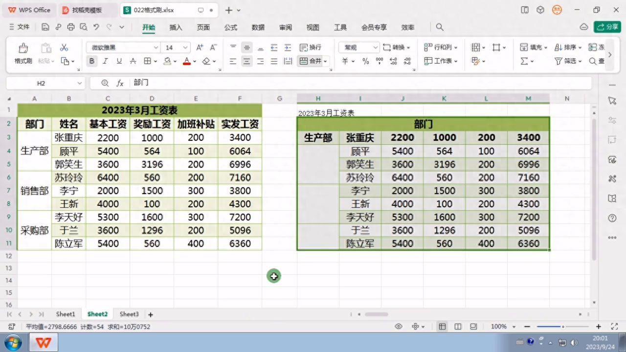Screen dimensions: 626x352
Task: Toggle middle vertical alignment
Action: tap(246, 47)
